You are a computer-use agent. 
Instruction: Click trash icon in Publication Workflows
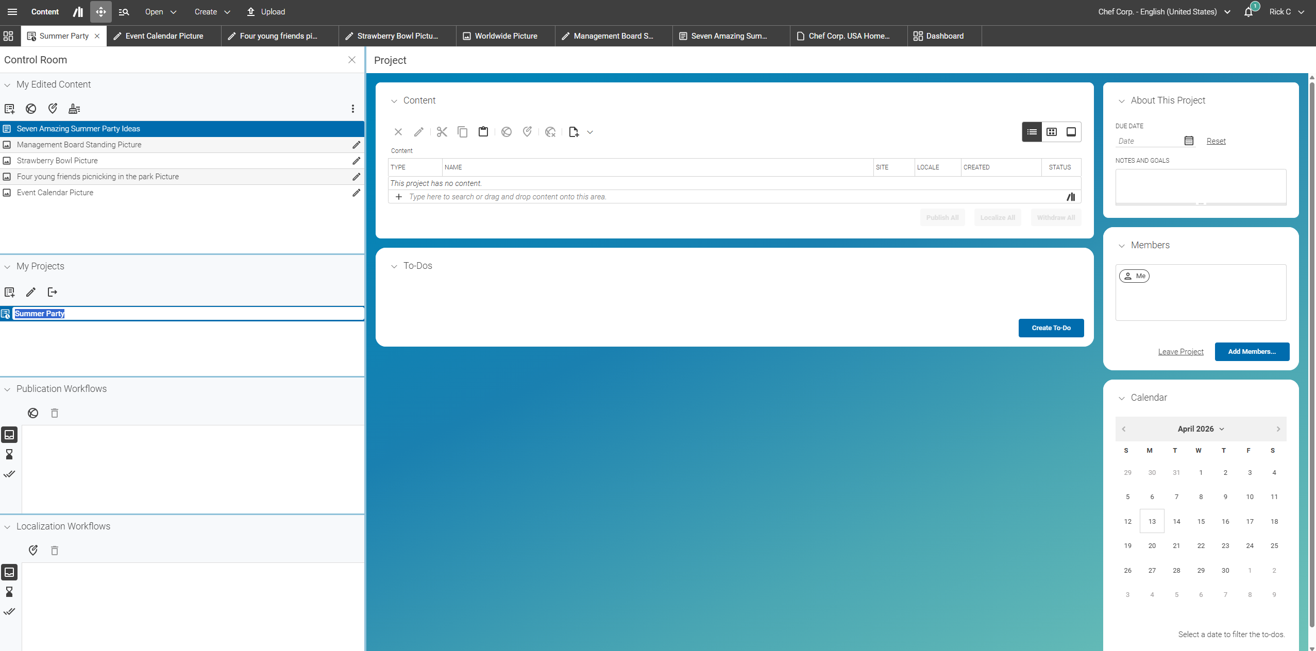(x=55, y=413)
